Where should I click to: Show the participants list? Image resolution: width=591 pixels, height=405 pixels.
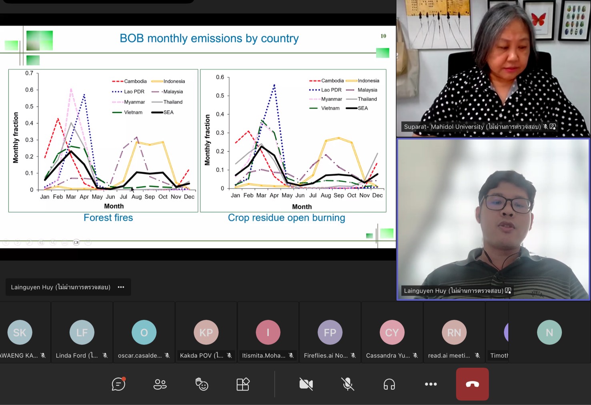(160, 384)
